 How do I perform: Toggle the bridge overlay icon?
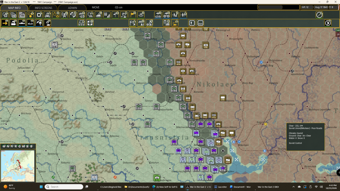(48, 15)
